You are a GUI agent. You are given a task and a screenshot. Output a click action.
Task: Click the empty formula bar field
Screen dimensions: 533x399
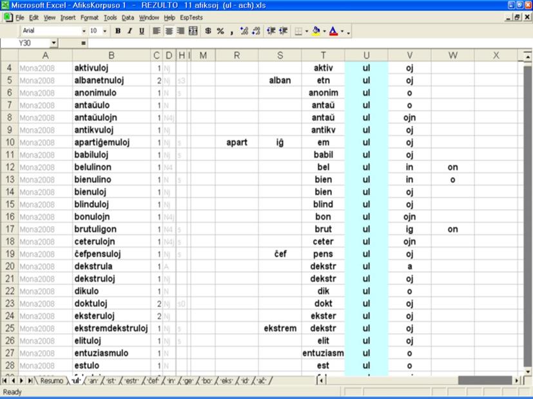tap(309, 43)
